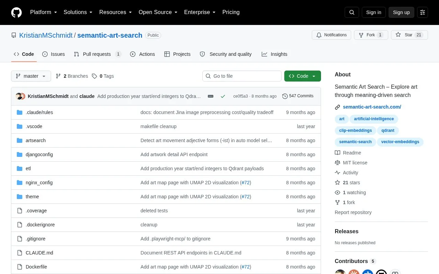Expand the Resources dropdown

pos(116,12)
